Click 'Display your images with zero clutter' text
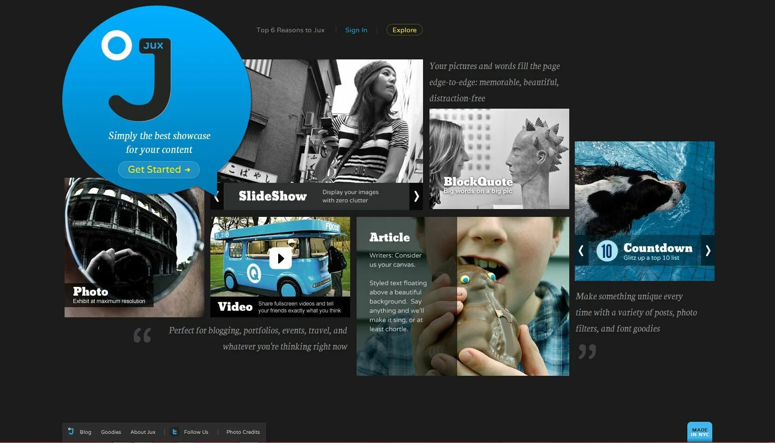775x443 pixels. click(x=351, y=196)
